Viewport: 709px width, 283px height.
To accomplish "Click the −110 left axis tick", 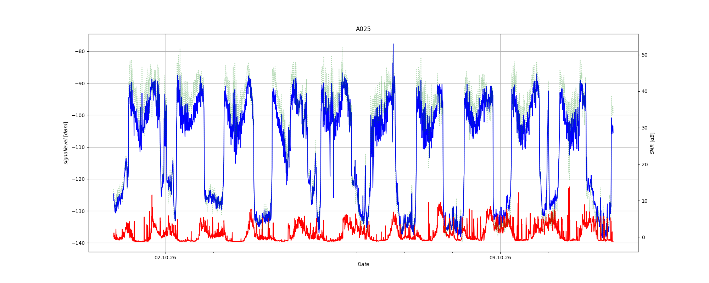I will click(x=78, y=147).
